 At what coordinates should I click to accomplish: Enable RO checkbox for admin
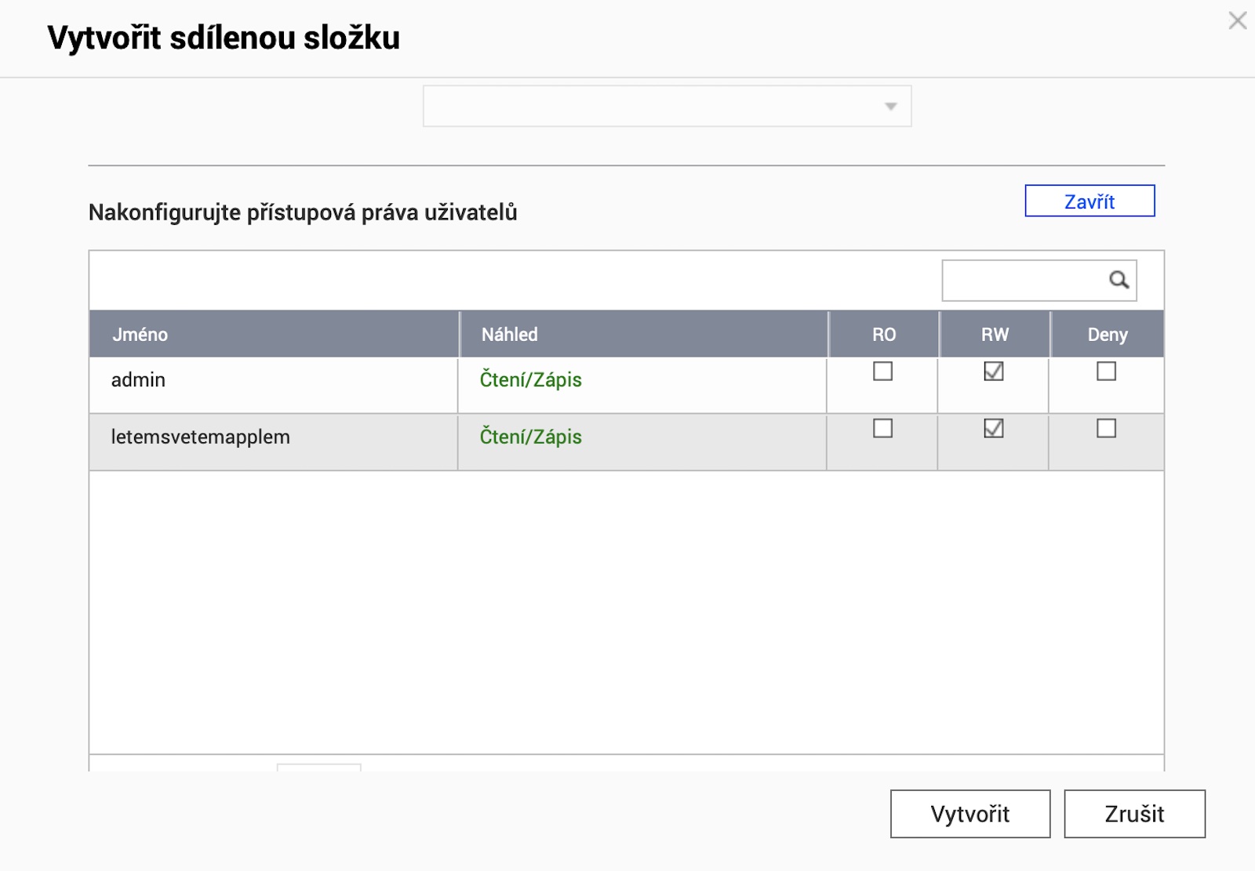tap(882, 371)
